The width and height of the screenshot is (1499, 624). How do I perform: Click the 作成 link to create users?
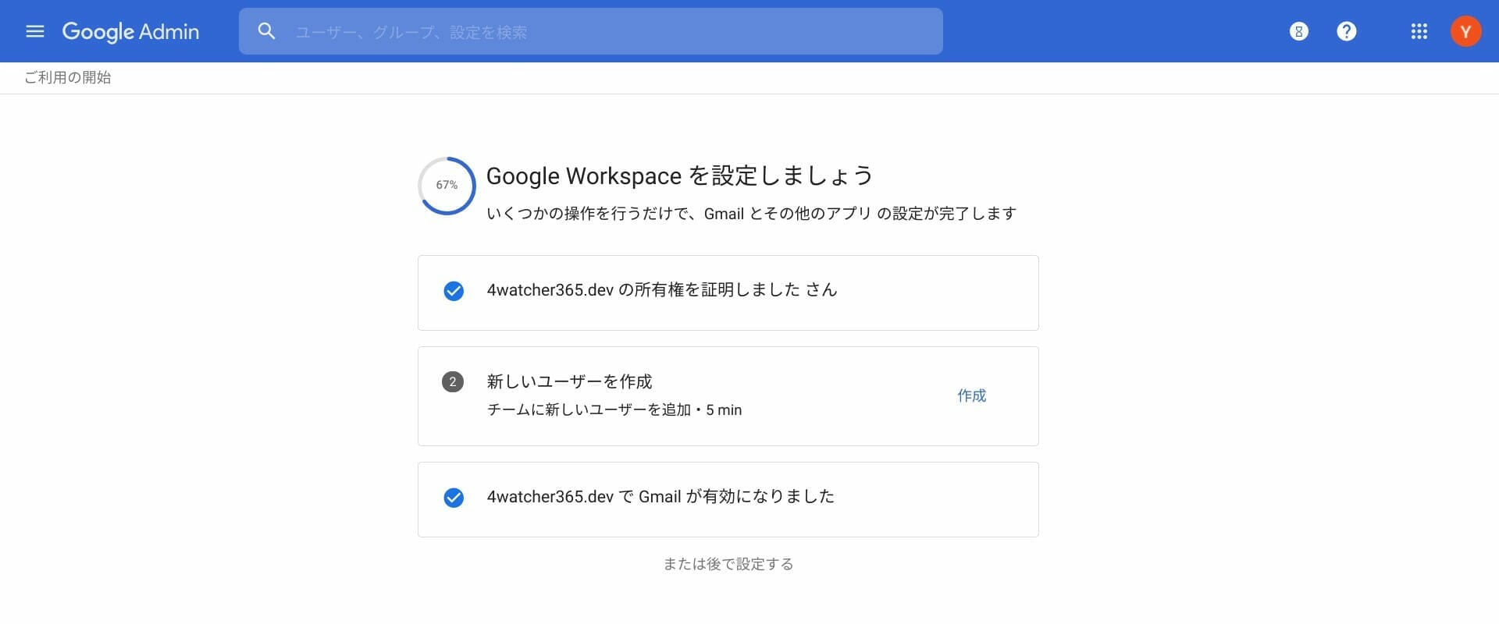click(972, 395)
